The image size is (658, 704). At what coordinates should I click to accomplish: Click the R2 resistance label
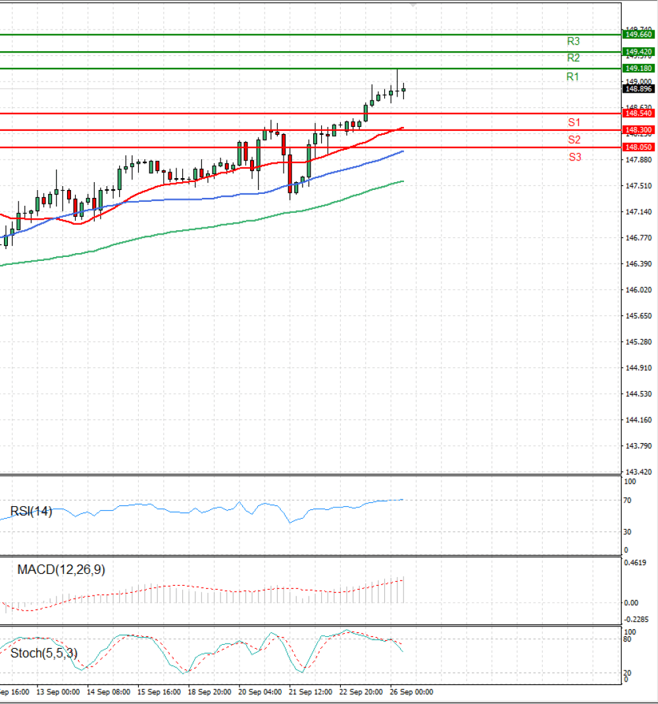[573, 58]
